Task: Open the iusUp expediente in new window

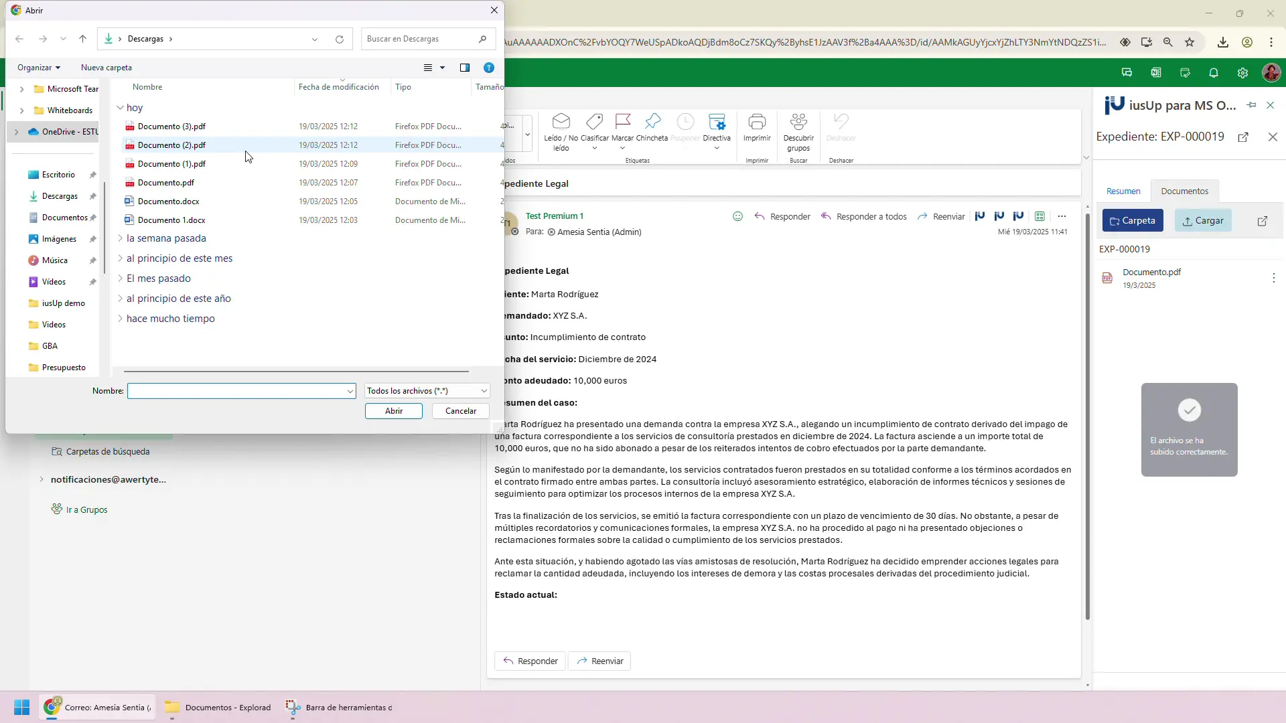Action: [x=1243, y=137]
